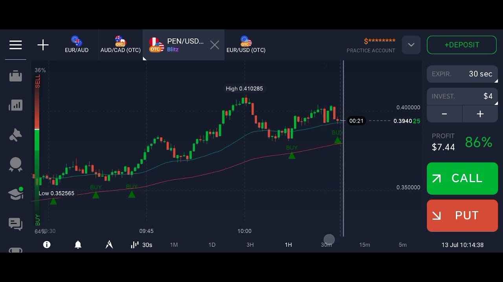Open the promotions megaphone icon
The image size is (503, 282).
tap(16, 135)
